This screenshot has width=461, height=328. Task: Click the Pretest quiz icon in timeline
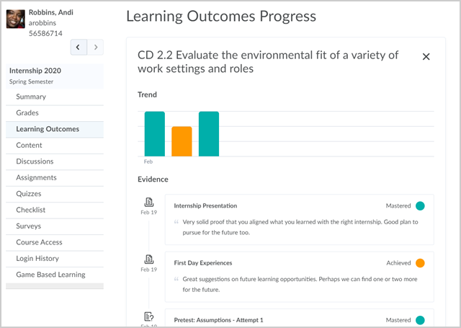tap(149, 316)
